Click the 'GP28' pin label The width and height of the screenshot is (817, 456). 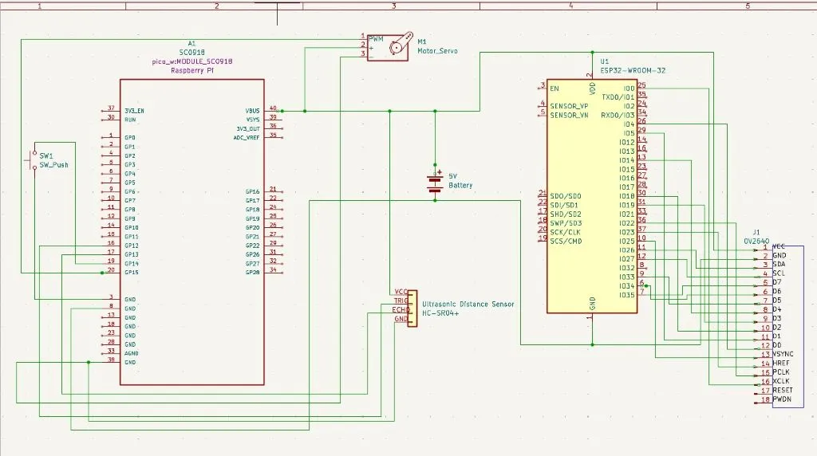(253, 273)
